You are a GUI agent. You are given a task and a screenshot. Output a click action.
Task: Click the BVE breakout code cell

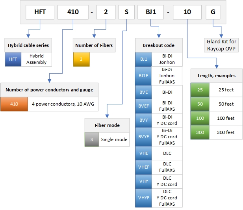[x=143, y=93]
